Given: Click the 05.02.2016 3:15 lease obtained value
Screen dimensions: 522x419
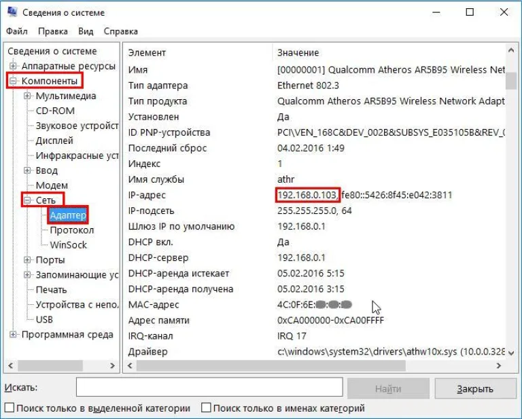Looking at the screenshot, I should (311, 289).
